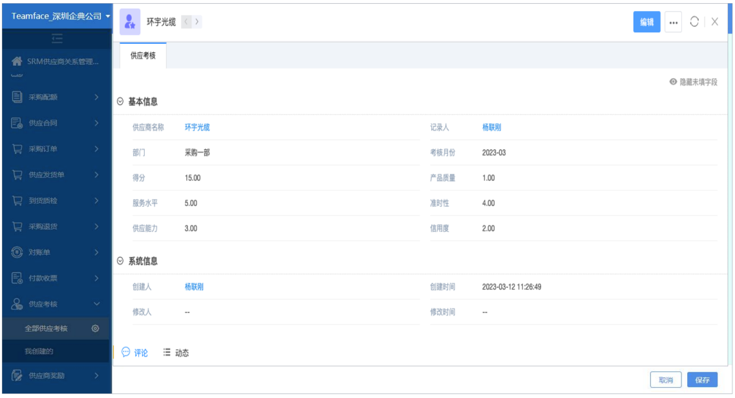735x398 pixels.
Task: Click the home icon for SRM供应商关系管理
Action: pyautogui.click(x=17, y=62)
